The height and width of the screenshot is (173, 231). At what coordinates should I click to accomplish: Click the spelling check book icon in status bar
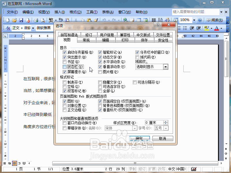tap(193, 169)
